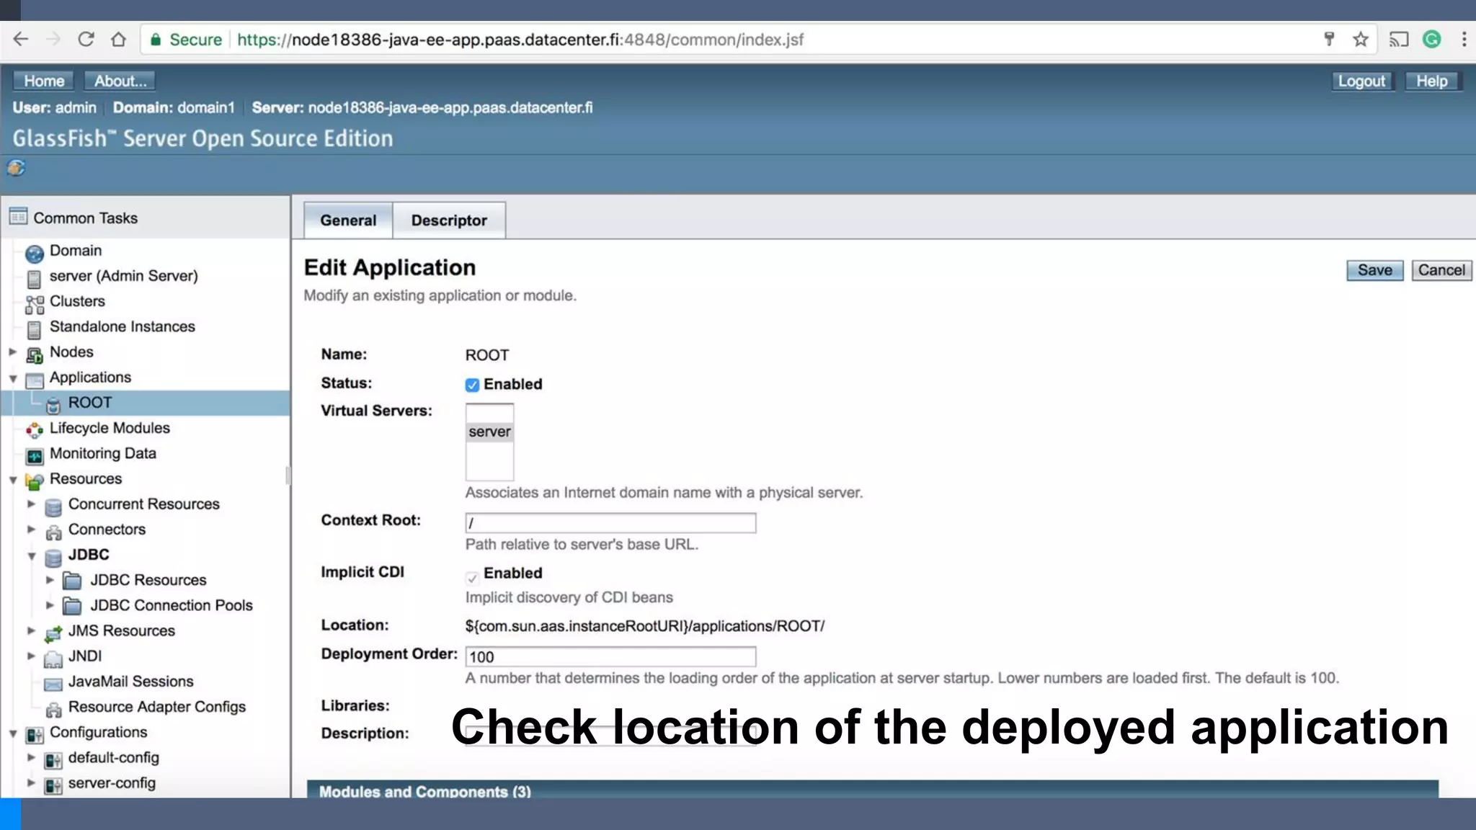The width and height of the screenshot is (1476, 830).
Task: Click the Lifecycle Modules icon
Action: (x=34, y=431)
